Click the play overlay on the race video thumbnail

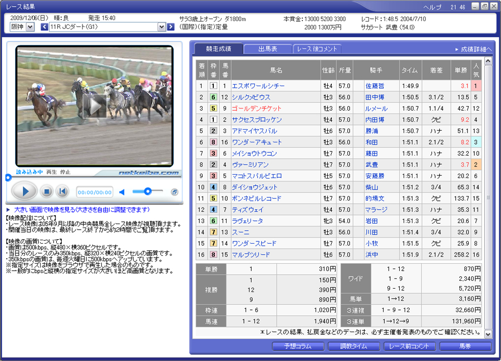click(x=94, y=107)
